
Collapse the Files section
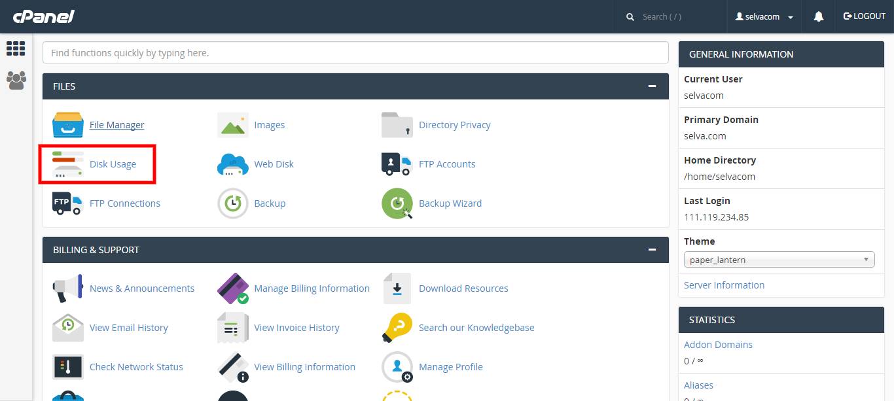(652, 86)
